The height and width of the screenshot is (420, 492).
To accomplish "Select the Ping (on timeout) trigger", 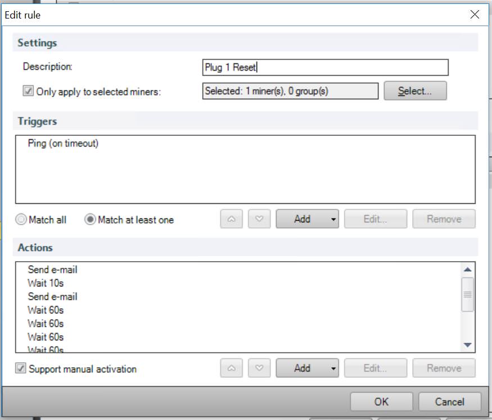I will [63, 143].
